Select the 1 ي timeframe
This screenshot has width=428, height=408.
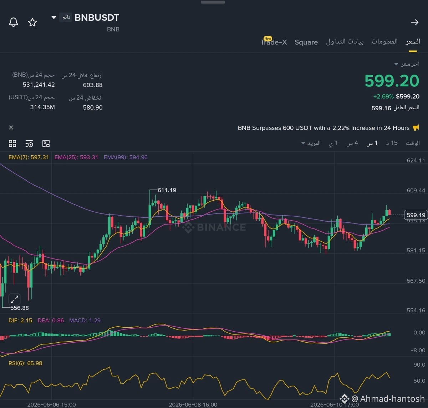click(333, 143)
